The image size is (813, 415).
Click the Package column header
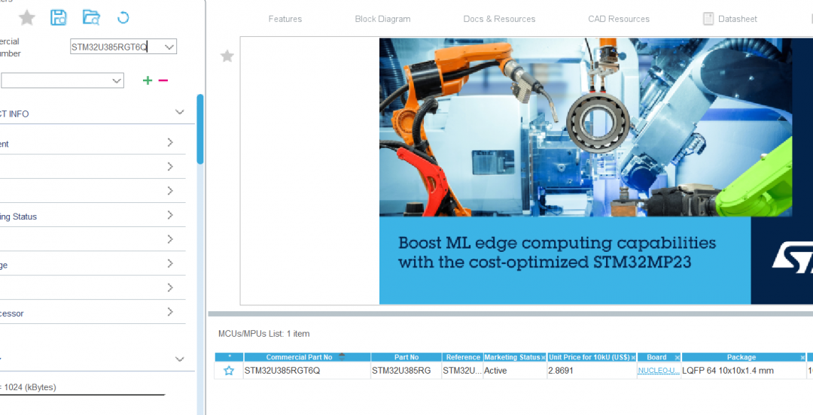(741, 357)
